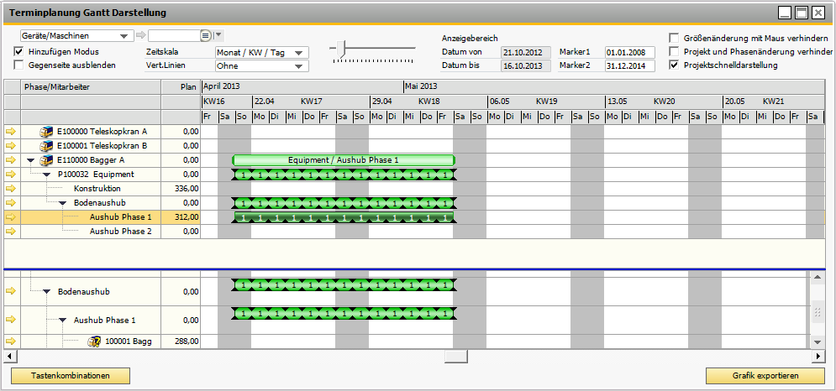The image size is (836, 391).
Task: Click yellow arrow beside Aushub Phase 2 row
Action: click(x=12, y=232)
